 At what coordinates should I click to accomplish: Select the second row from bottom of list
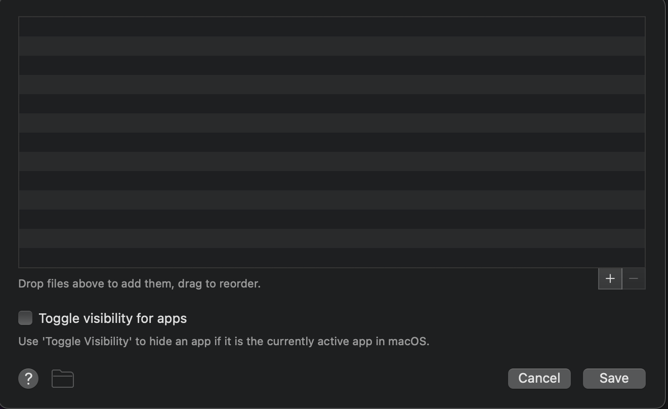click(x=332, y=238)
